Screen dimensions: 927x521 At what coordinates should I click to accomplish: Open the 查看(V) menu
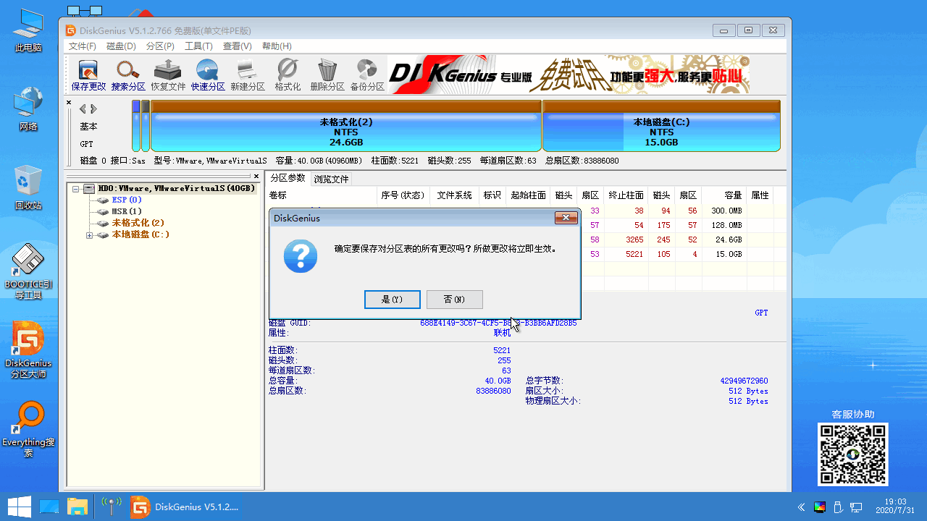pyautogui.click(x=237, y=46)
